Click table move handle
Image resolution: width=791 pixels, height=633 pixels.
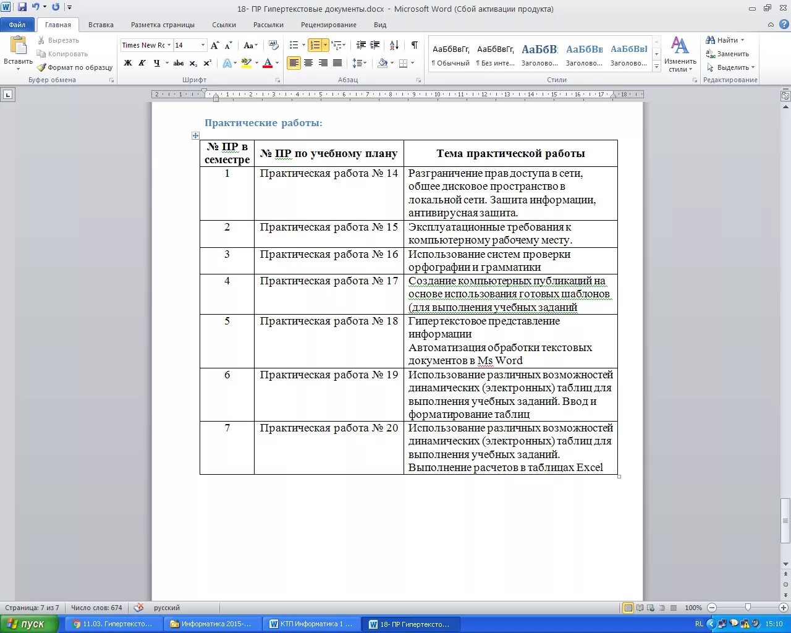point(195,135)
